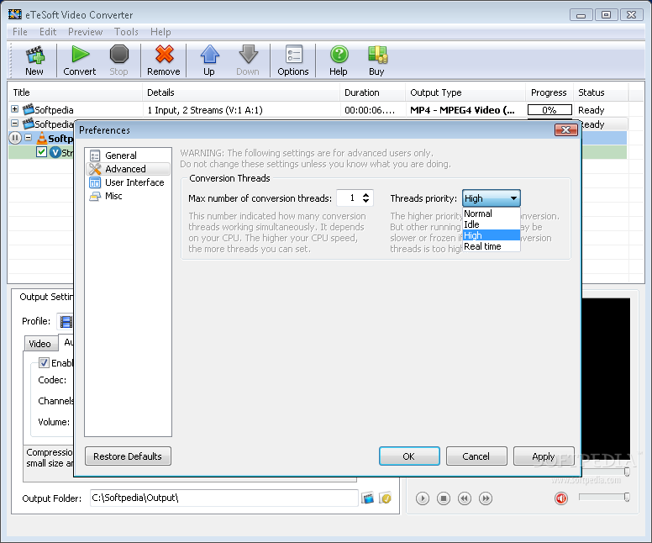Image resolution: width=652 pixels, height=543 pixels.
Task: Open the Edit menu
Action: 48,32
